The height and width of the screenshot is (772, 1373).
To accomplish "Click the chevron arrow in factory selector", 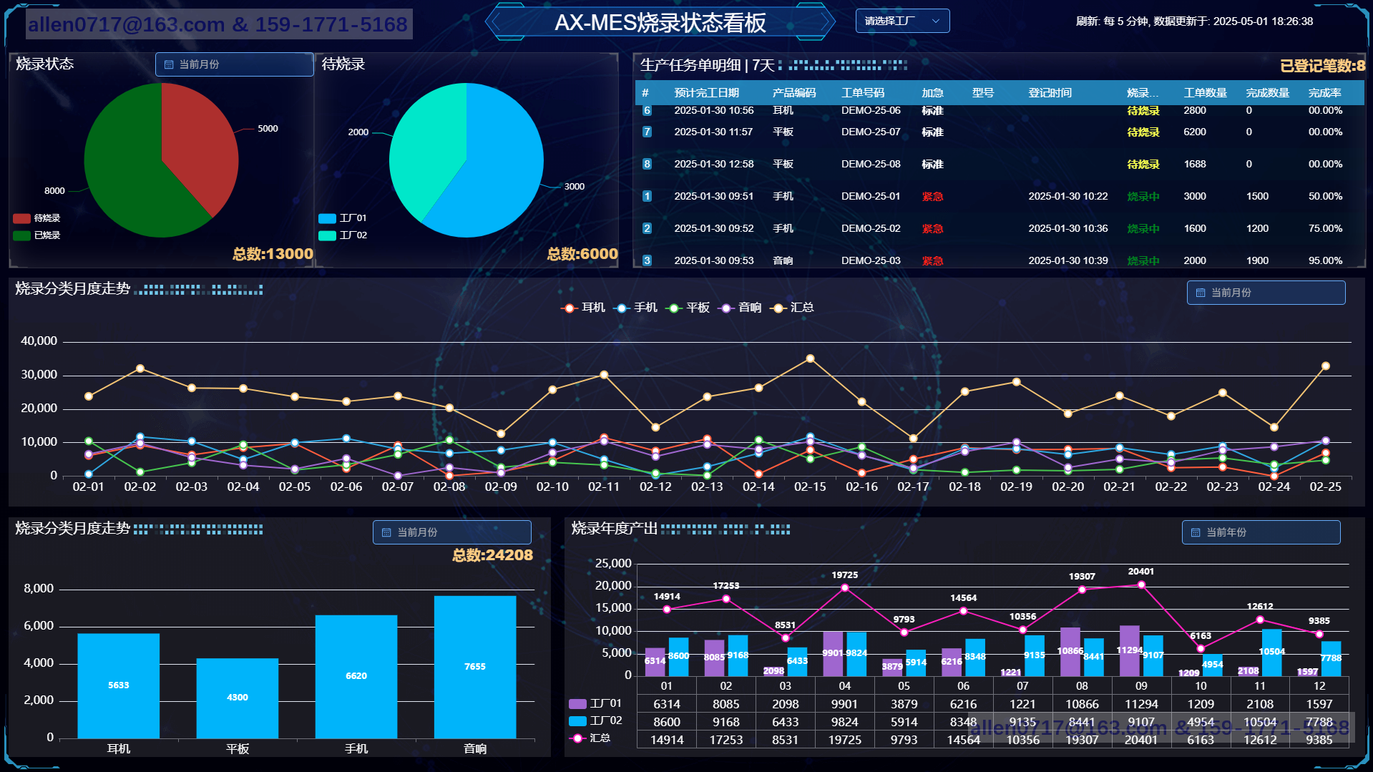I will click(935, 21).
